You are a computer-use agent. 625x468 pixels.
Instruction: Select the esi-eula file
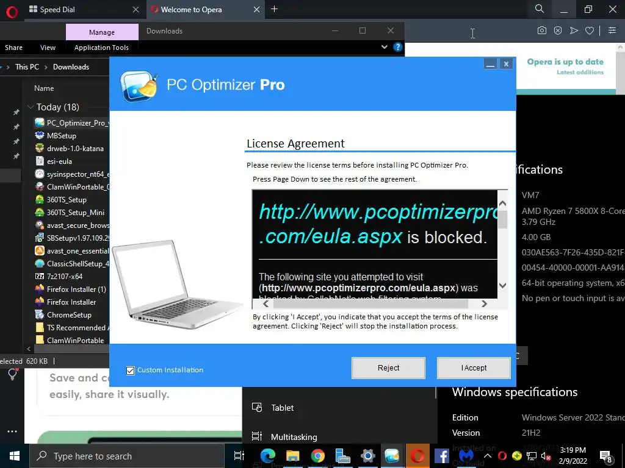point(59,161)
